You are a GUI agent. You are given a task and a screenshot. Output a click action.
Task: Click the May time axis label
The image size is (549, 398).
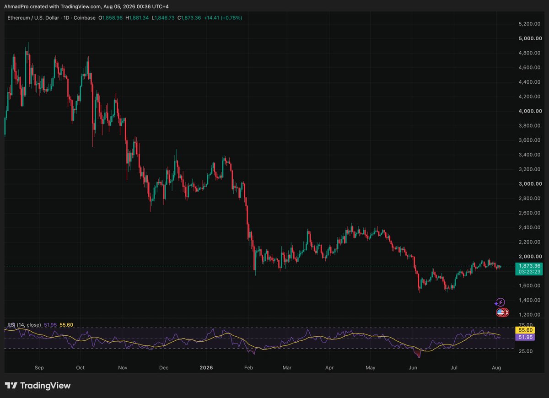(x=371, y=367)
